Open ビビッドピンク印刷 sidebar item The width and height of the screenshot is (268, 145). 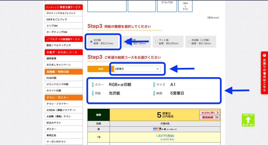[64, 84]
